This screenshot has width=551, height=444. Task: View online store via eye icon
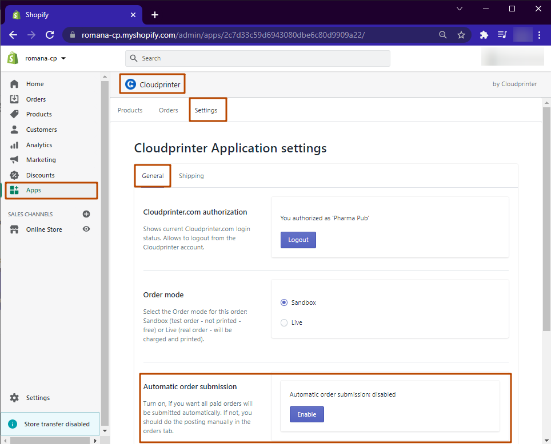click(86, 229)
